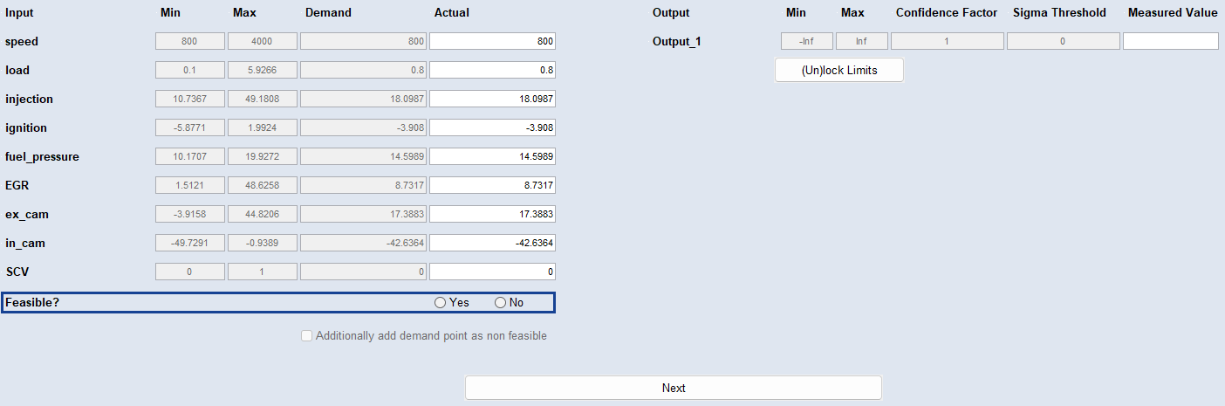Click the Output_1 Sigma Threshold field

[1063, 41]
